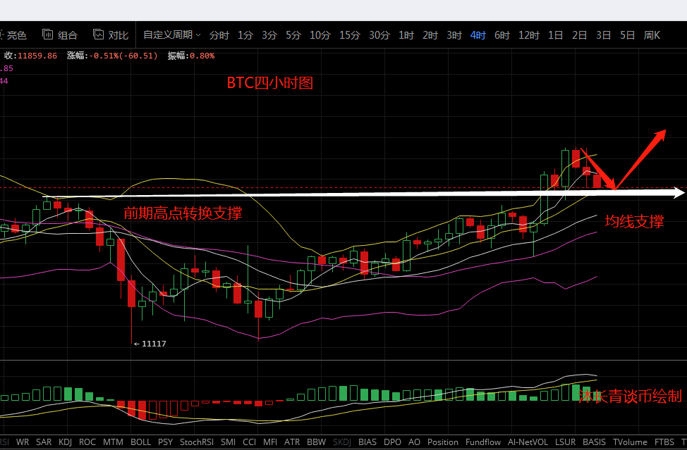This screenshot has width=687, height=450.
Task: Open the Fundflow indicator
Action: [x=483, y=442]
